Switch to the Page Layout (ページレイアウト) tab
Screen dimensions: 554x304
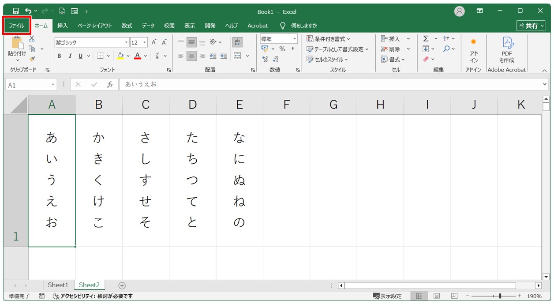[x=95, y=26]
